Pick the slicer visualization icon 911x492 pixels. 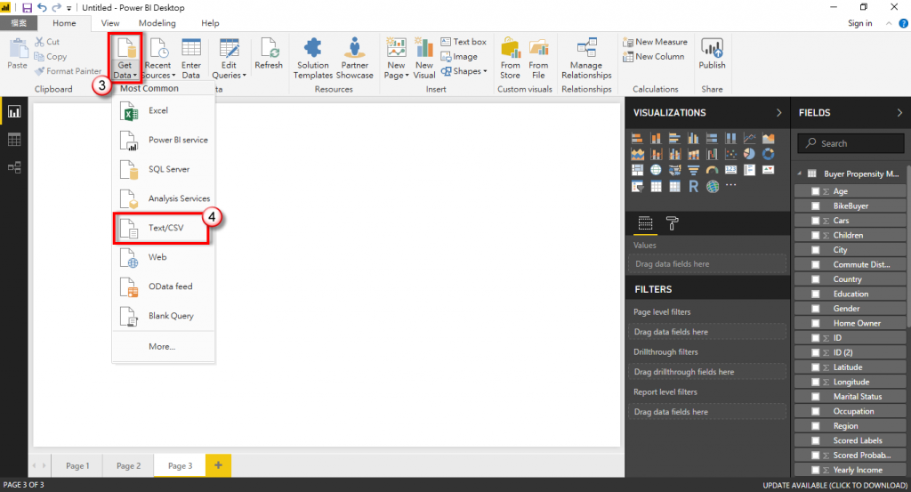637,186
